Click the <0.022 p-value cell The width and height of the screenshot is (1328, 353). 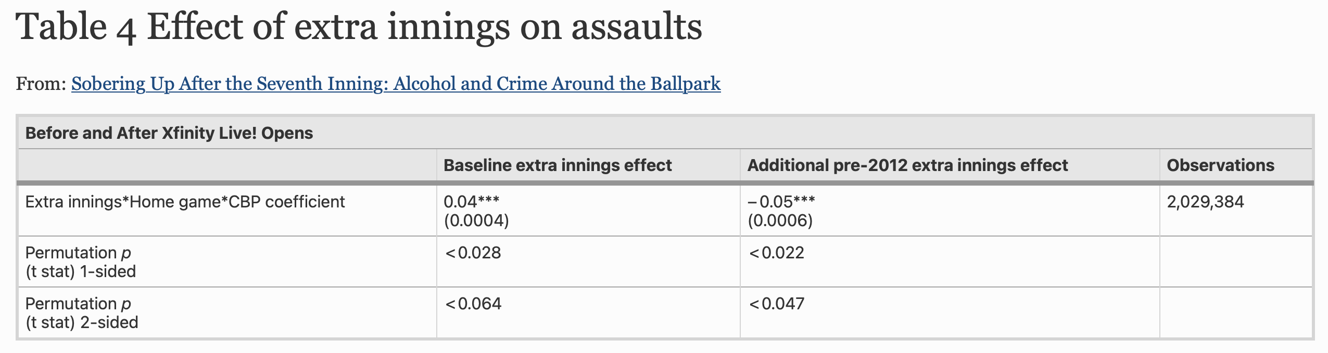[776, 253]
